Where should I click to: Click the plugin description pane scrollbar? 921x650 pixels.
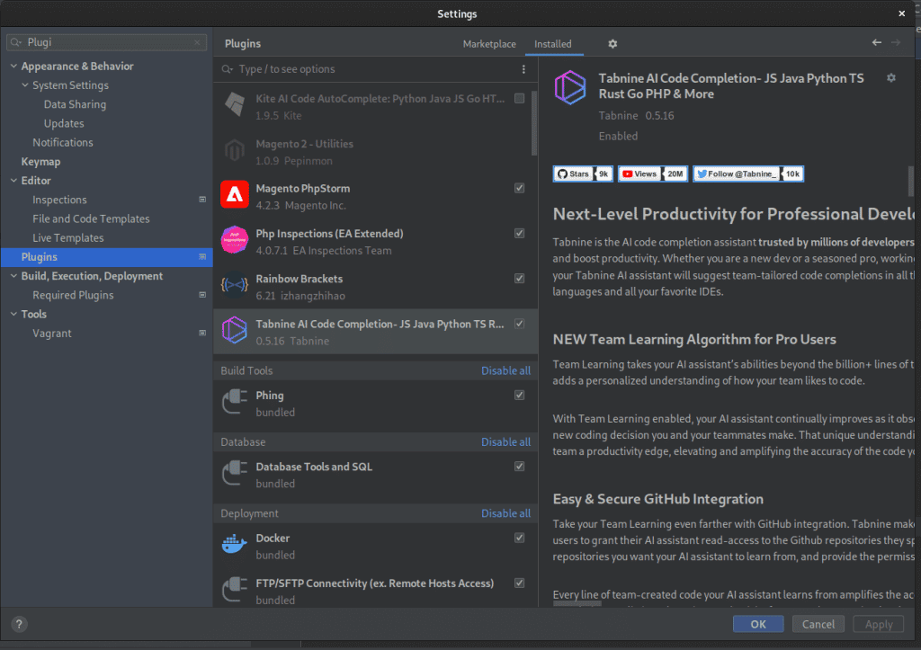point(911,182)
